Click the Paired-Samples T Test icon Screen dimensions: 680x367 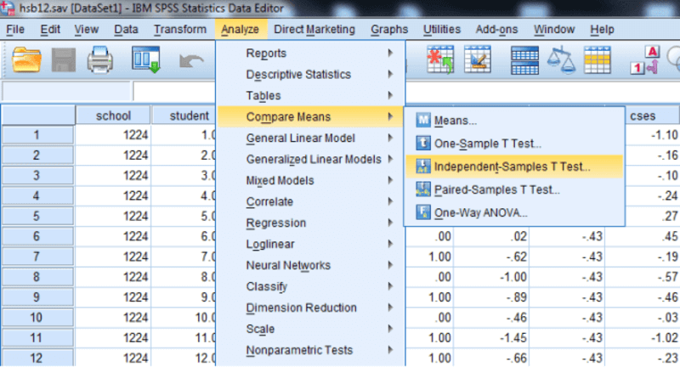point(422,189)
